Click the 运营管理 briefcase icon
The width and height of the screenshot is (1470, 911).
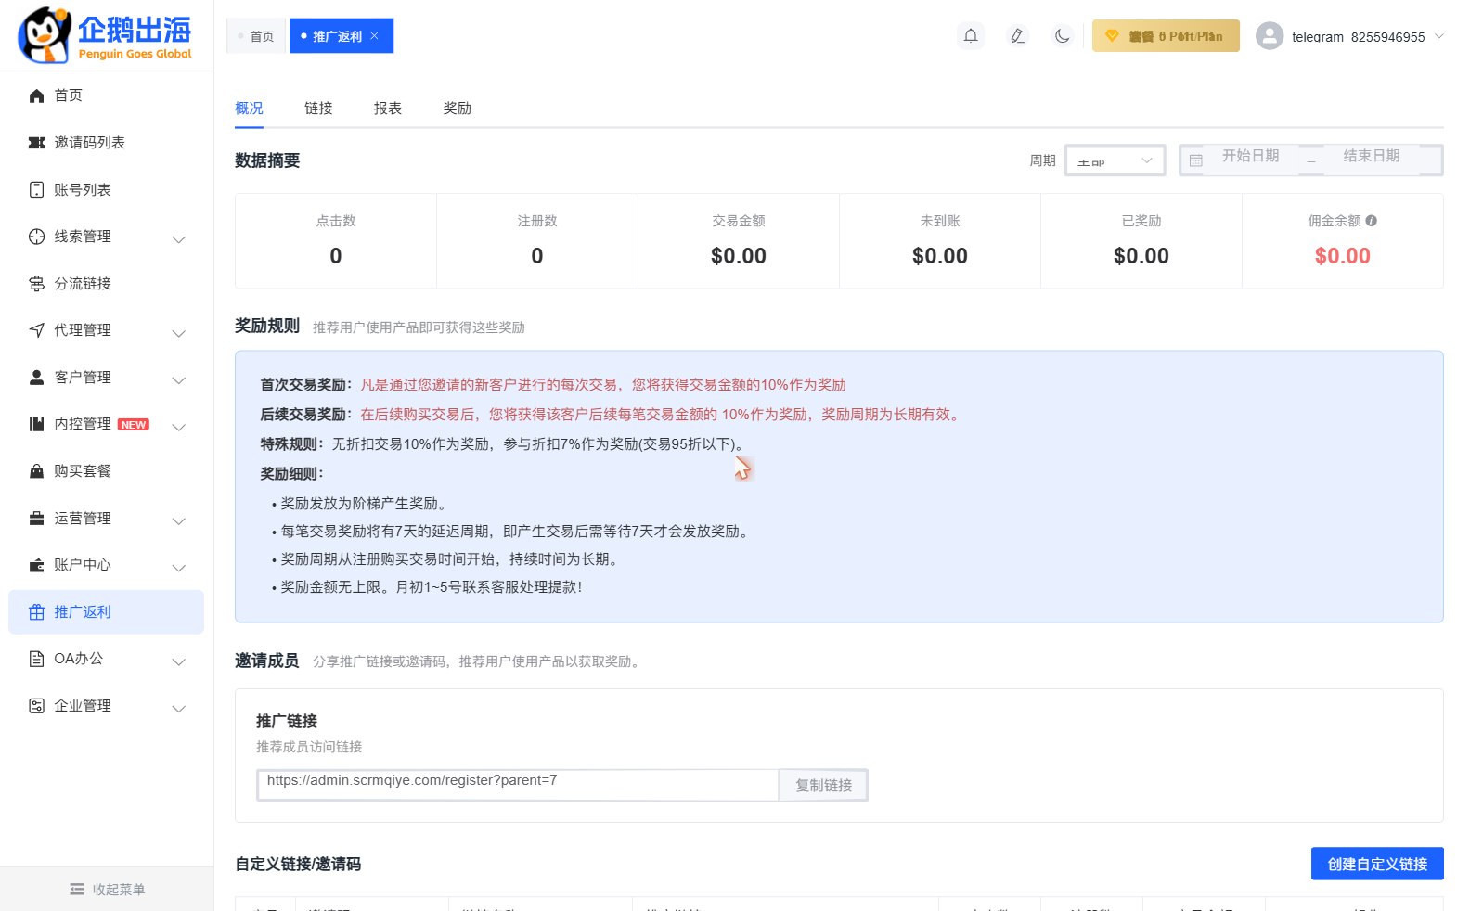pos(36,518)
